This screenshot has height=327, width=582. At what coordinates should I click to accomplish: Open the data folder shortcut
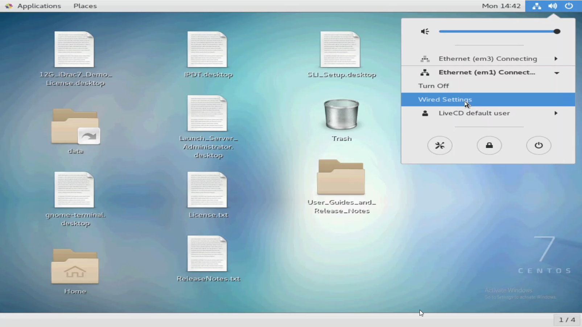click(x=75, y=127)
